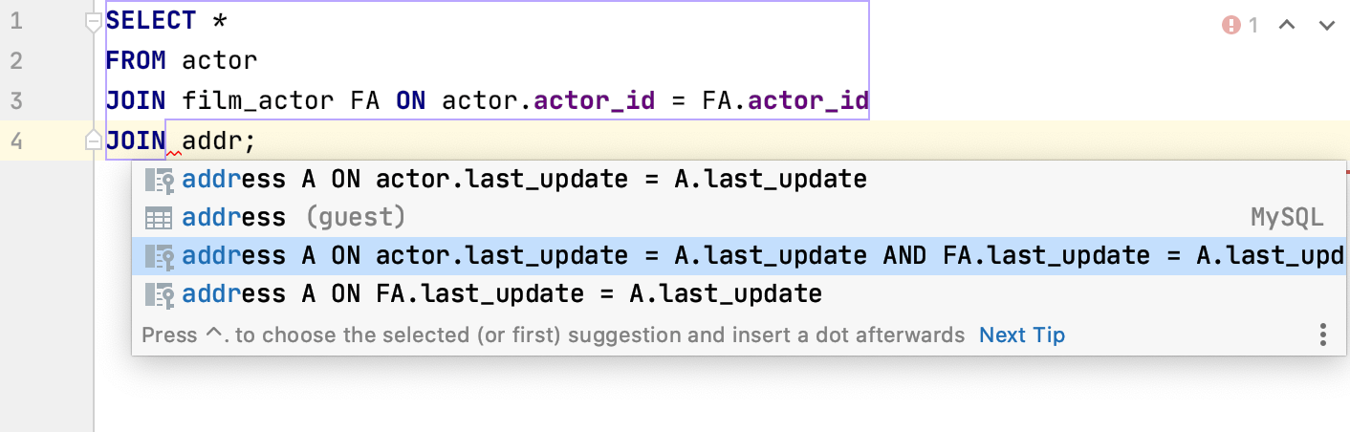The height and width of the screenshot is (432, 1350).
Task: Click the ON keyword in line 3
Action: pos(410,101)
